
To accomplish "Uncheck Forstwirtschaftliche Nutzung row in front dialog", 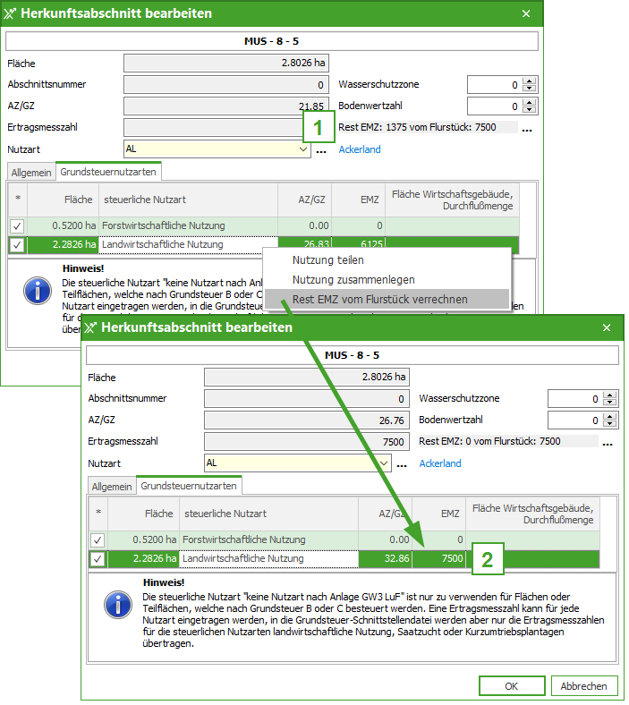I will point(98,539).
